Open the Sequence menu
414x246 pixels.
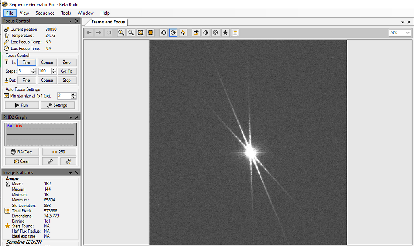[44, 13]
